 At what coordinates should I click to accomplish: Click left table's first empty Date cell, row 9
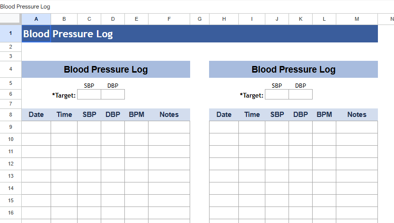[x=36, y=127]
